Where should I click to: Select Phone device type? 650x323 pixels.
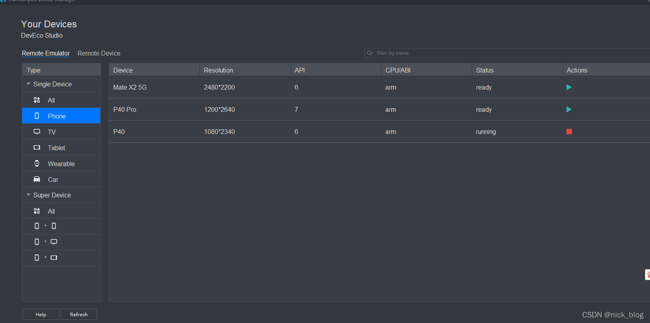pyautogui.click(x=61, y=116)
